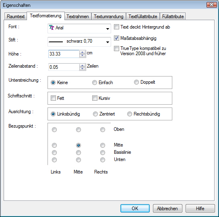Enable Text deckt Hintergrund ab checkbox
This screenshot has height=217, width=219.
click(116, 27)
